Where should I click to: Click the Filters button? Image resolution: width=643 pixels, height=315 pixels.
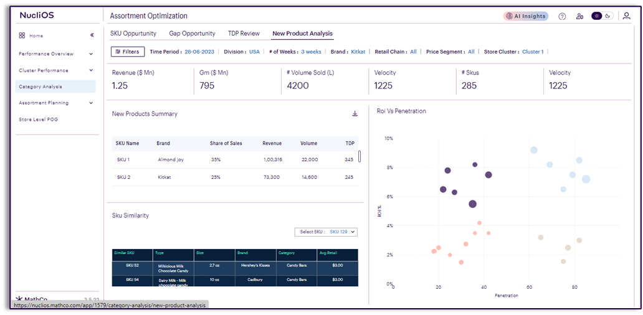pos(128,52)
